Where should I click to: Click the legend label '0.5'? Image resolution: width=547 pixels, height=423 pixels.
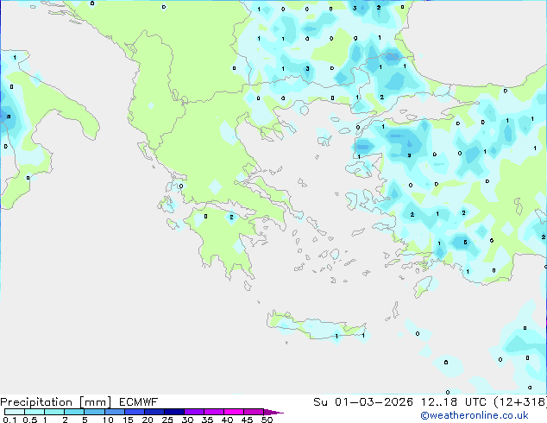tap(30, 420)
